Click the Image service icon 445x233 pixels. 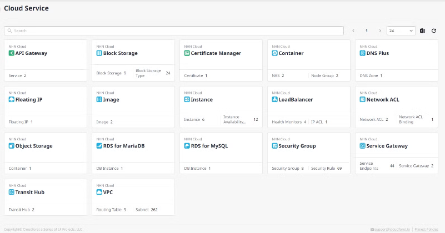click(99, 99)
